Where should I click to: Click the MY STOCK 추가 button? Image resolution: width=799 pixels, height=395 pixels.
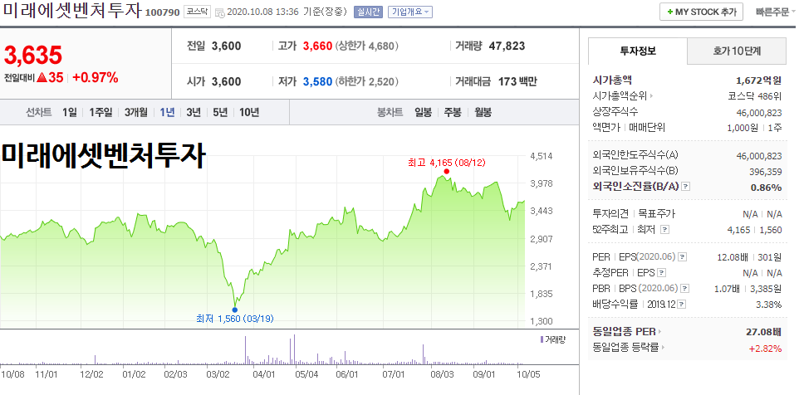(701, 12)
